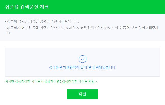Viewport: 165px width, 105px height.
Task: Select the '검색에 적합한 상품명 입력' guide line
Action: coord(43,21)
